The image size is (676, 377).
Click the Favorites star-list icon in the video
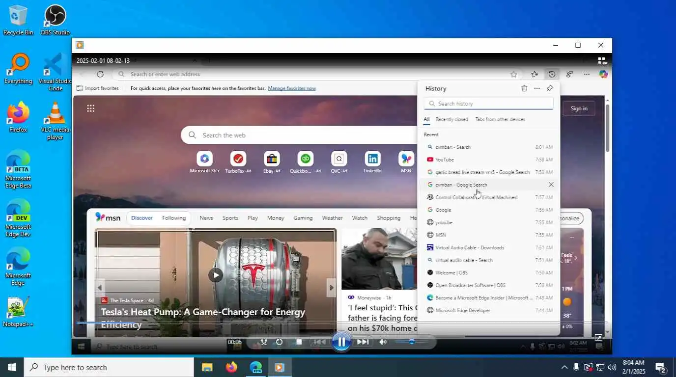point(535,74)
